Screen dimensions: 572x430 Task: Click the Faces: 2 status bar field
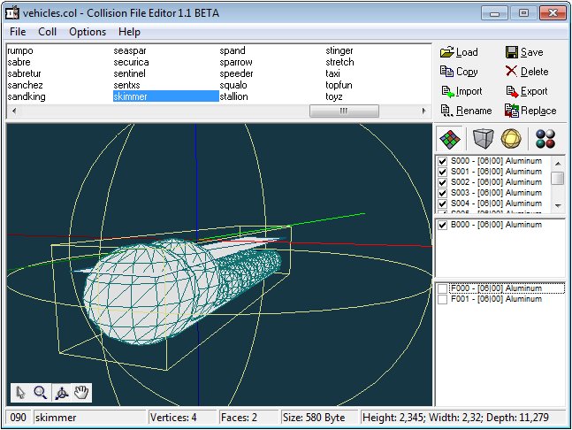click(248, 418)
